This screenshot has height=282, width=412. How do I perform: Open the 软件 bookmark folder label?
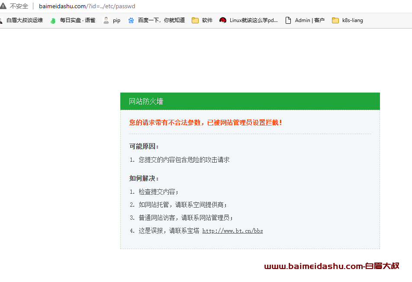pyautogui.click(x=207, y=20)
